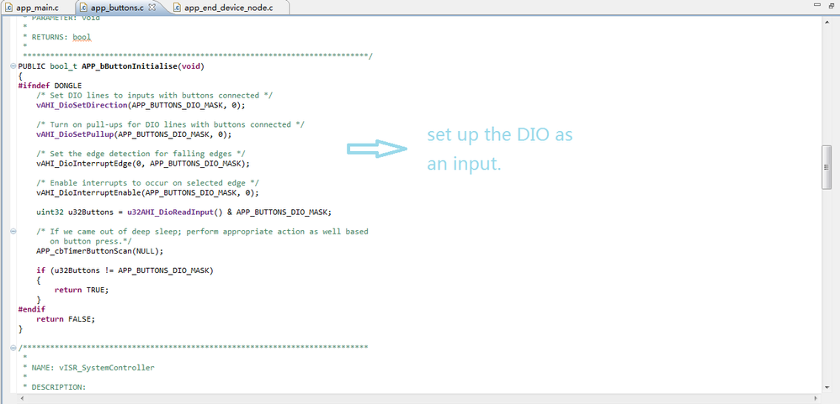Screen dimensions: 840x404
Task: Open the app_end_device_node.c tab
Action: [x=229, y=8]
